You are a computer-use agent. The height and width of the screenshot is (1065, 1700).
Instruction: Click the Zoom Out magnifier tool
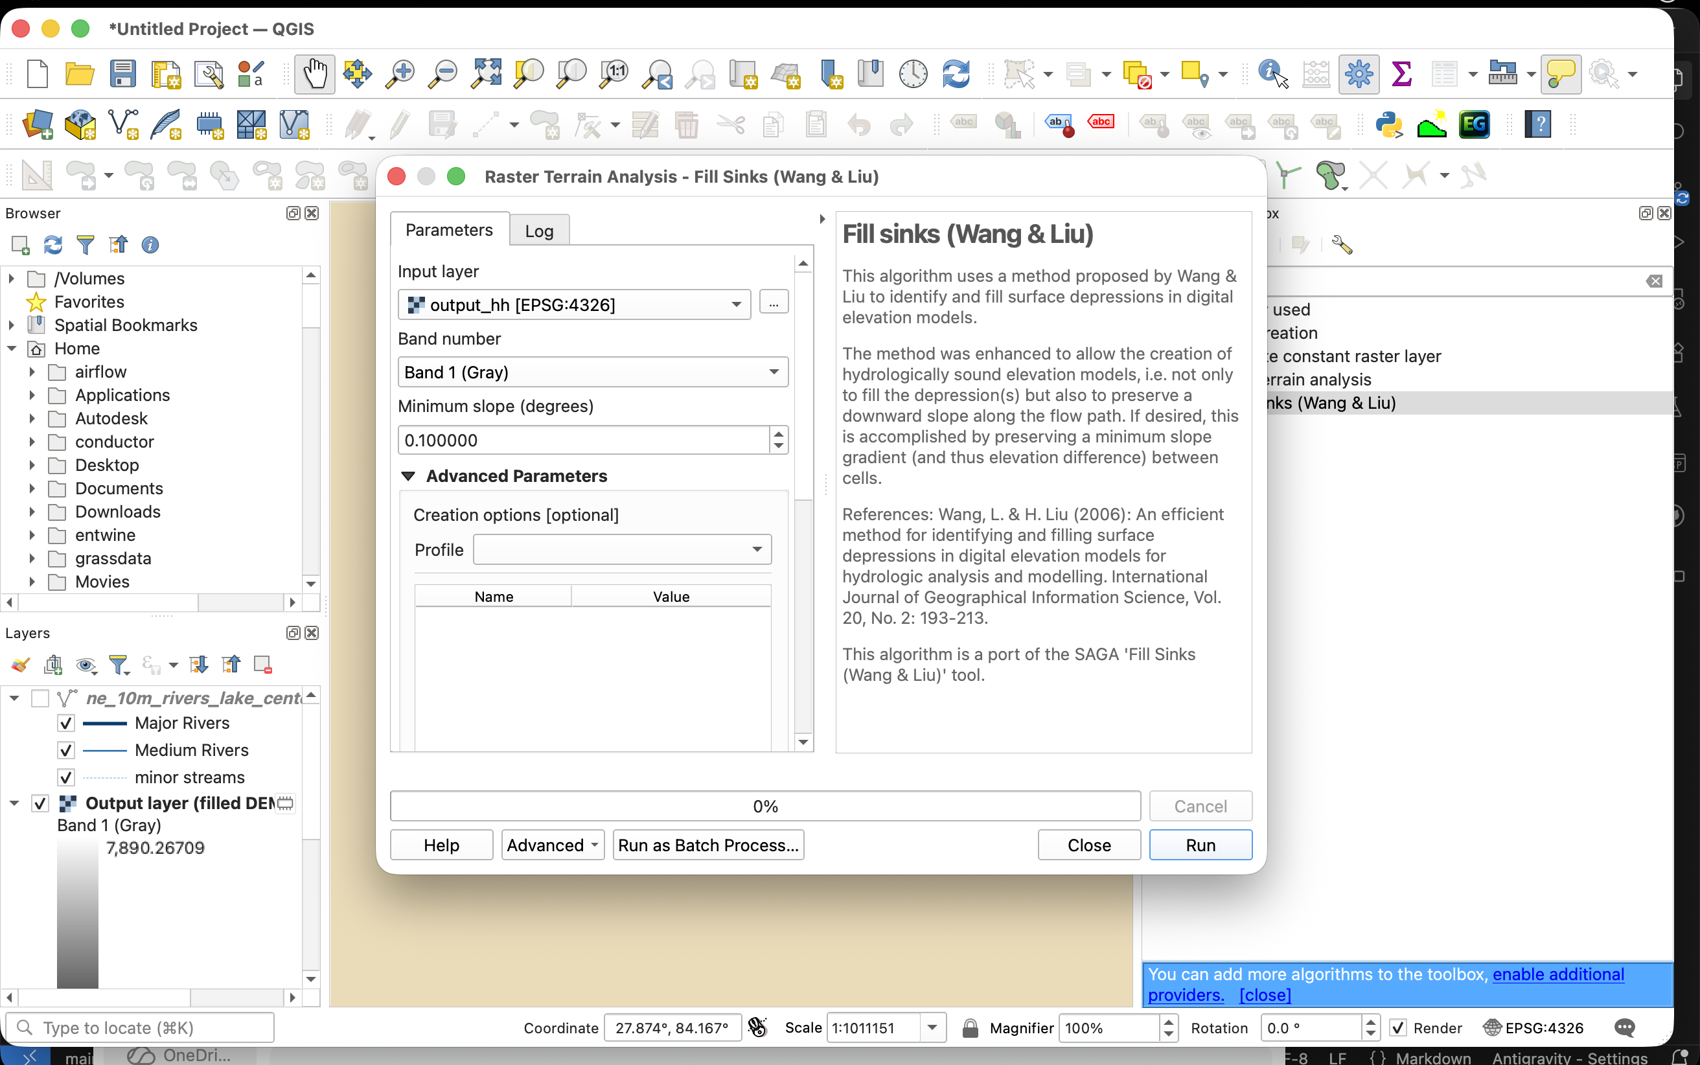[443, 73]
